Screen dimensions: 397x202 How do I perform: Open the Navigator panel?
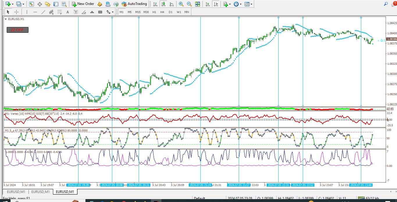[48, 4]
